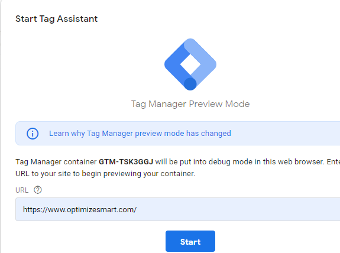Click the Google Tag Manager diamond logo
The image size is (340, 253).
pyautogui.click(x=190, y=64)
